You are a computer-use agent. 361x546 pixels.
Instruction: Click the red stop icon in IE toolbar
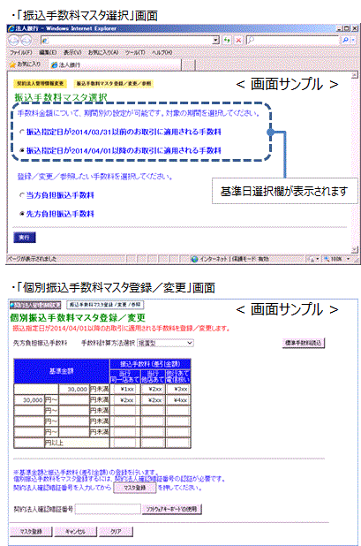coord(238,41)
